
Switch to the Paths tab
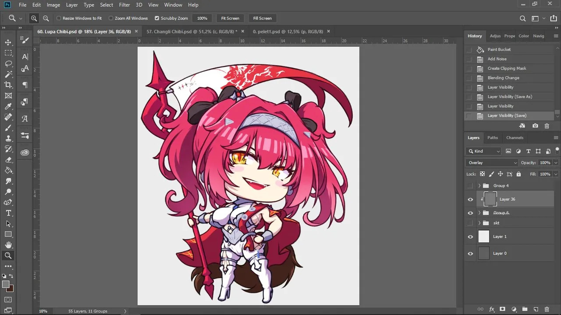tap(493, 138)
